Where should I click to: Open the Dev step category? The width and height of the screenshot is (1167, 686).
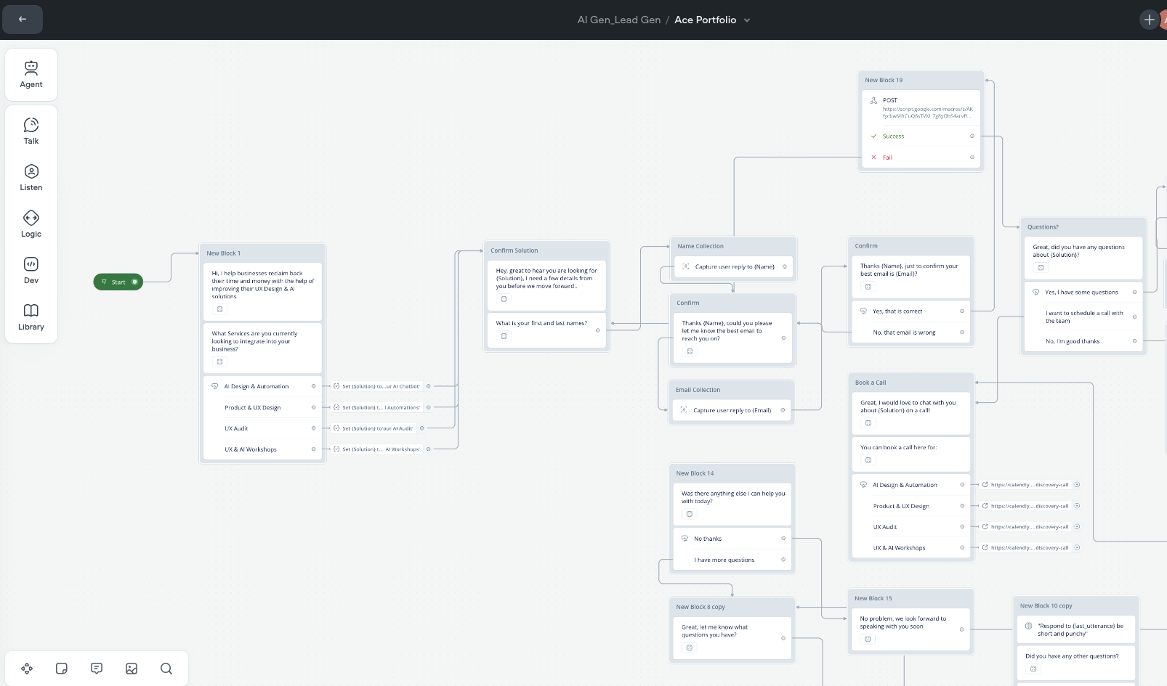(x=31, y=271)
